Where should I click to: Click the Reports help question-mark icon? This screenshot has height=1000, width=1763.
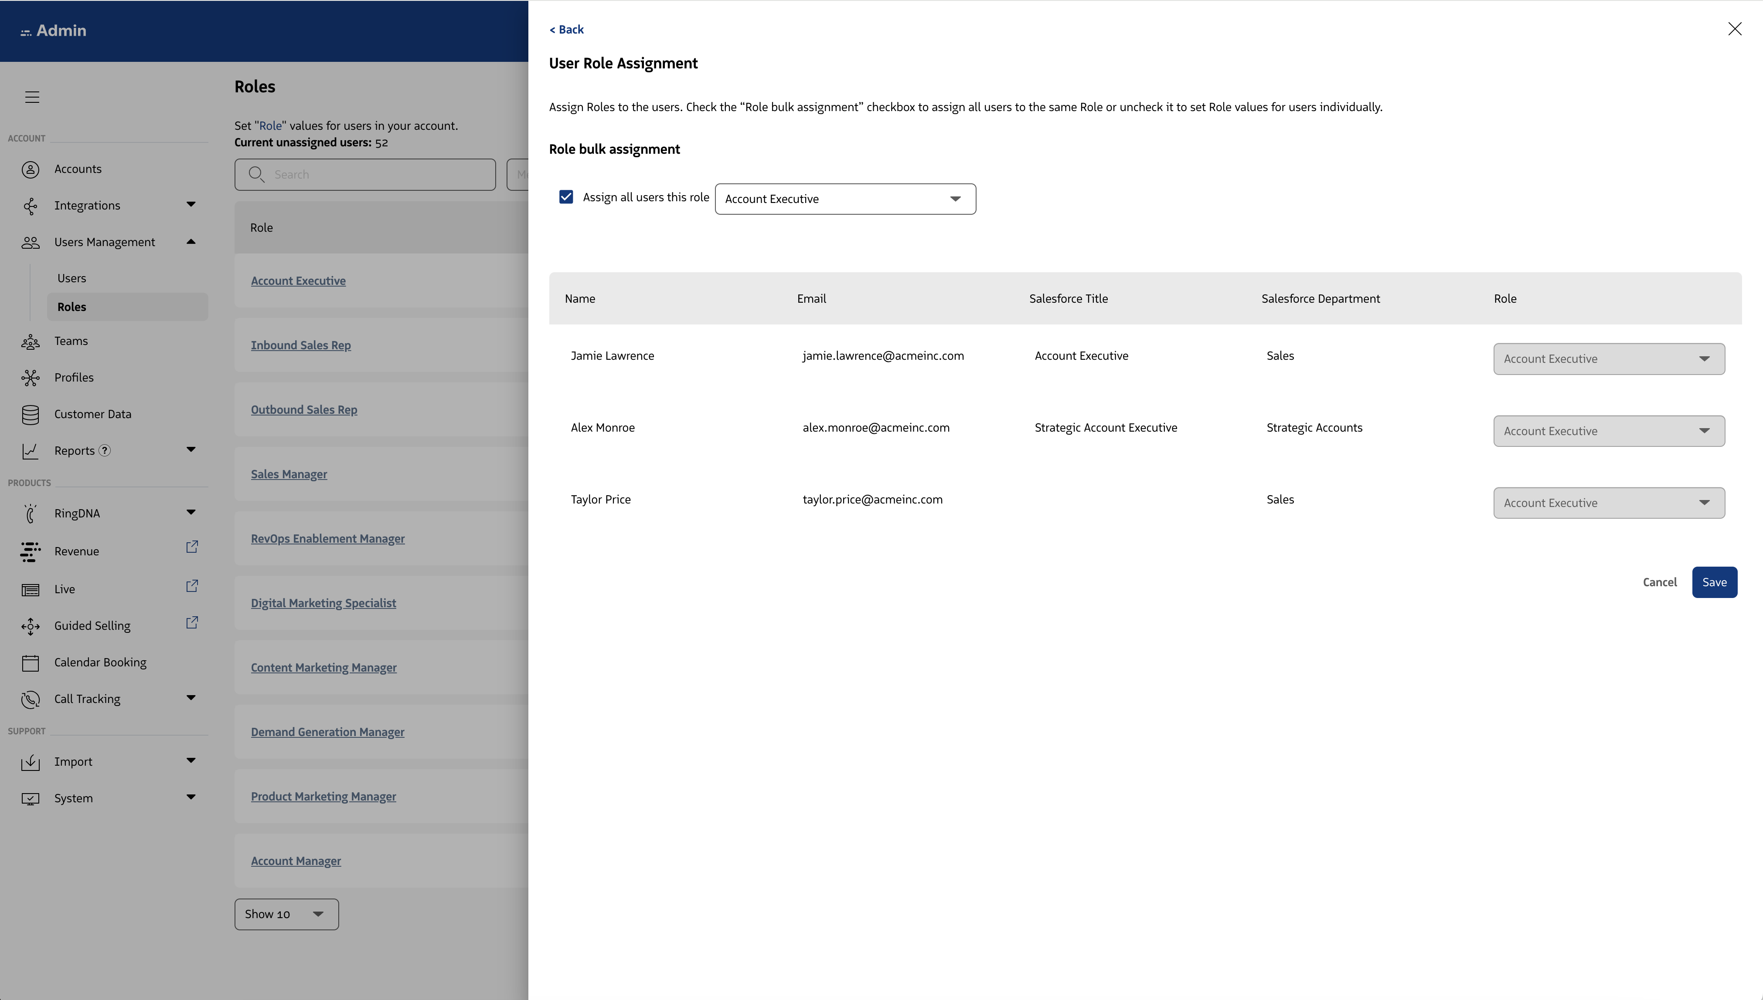[x=105, y=450]
